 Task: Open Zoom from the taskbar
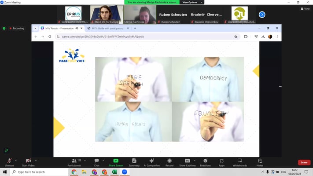125,172
